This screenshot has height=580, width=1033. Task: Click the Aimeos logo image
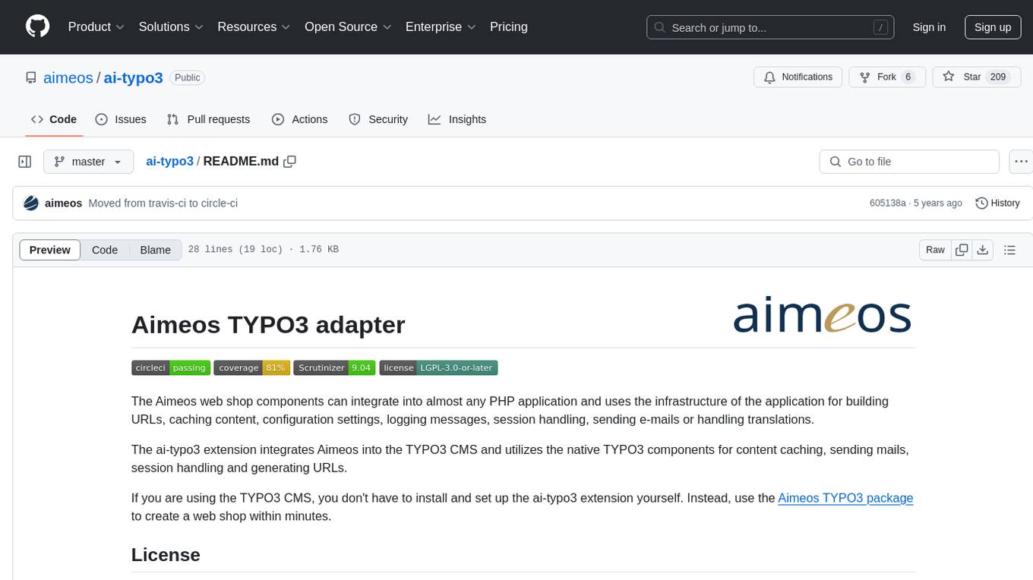(822, 316)
